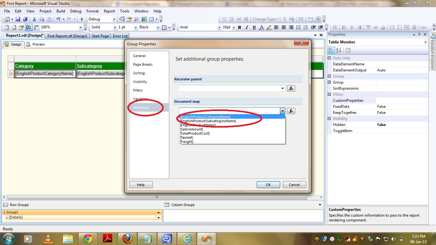This screenshot has width=436, height=245.
Task: Click the Underline formatting icon
Action: click(x=254, y=27)
